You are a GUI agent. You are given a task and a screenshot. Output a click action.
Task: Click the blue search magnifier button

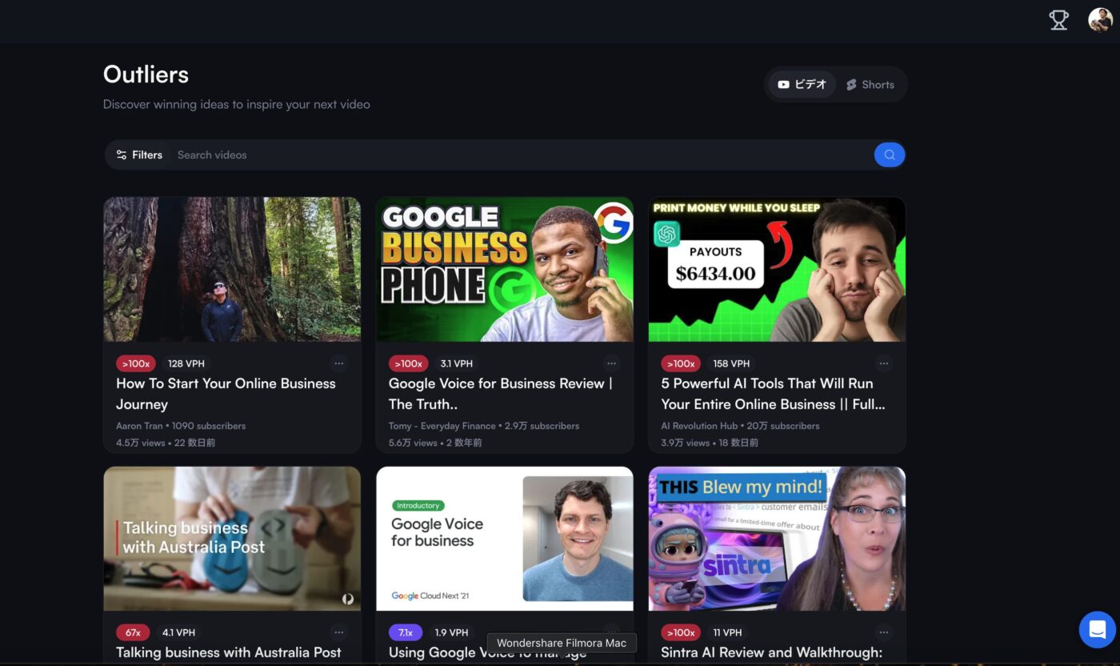point(889,154)
